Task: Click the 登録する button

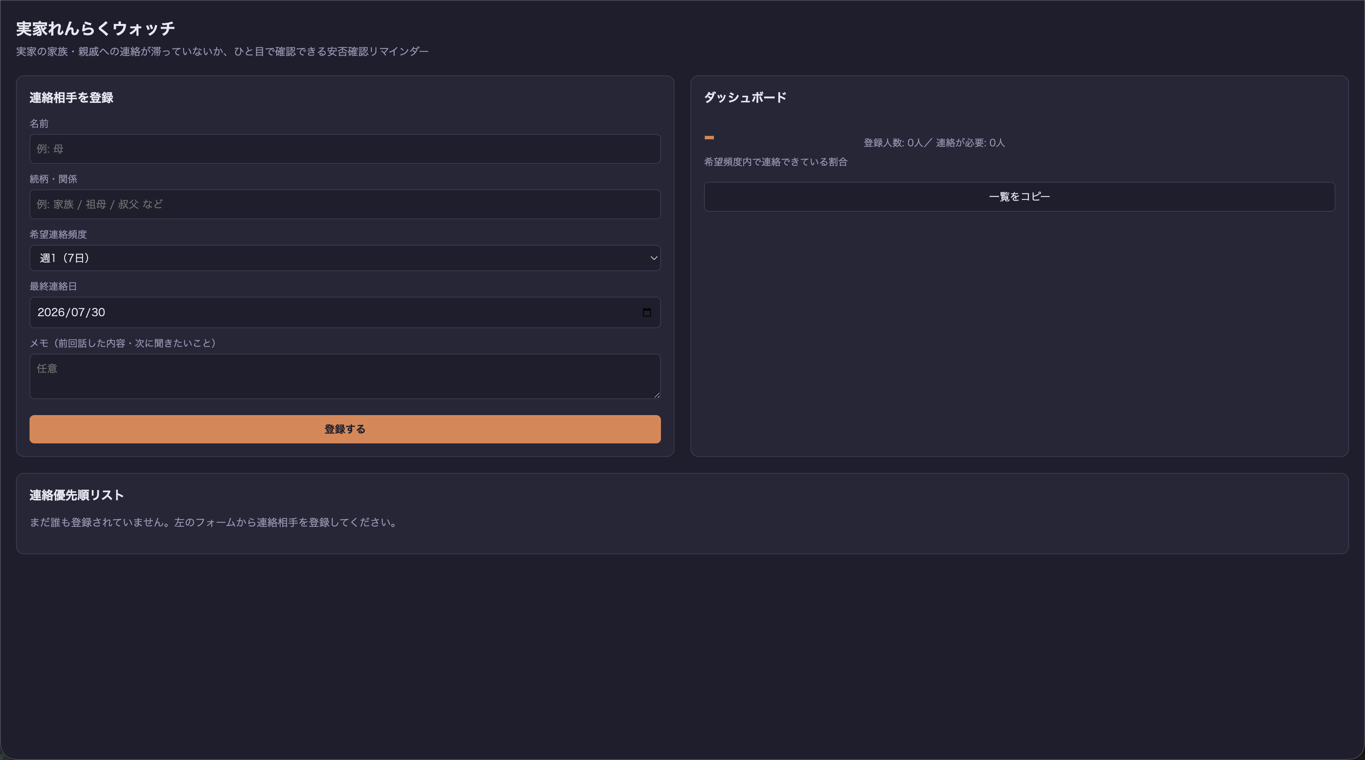Action: 345,429
